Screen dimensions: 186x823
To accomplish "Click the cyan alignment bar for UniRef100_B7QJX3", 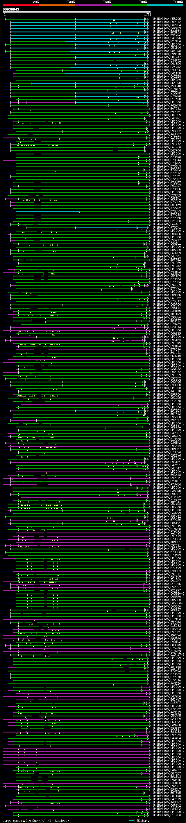I will [x=48, y=211].
